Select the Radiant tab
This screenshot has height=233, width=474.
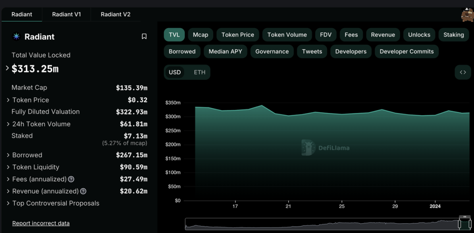click(22, 14)
